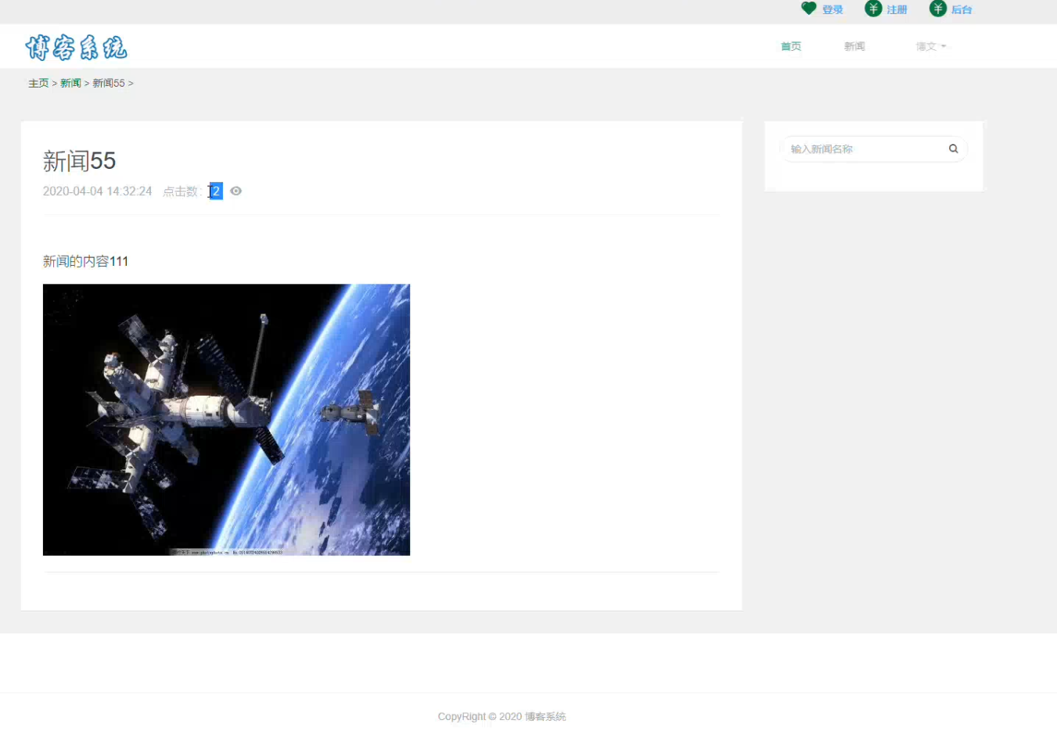Click the highlighted view count number
Image resolution: width=1057 pixels, height=742 pixels.
click(x=215, y=191)
